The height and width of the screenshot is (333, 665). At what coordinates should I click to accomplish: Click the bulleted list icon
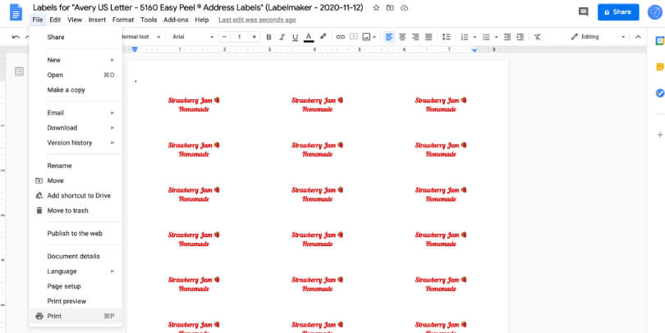tap(486, 37)
